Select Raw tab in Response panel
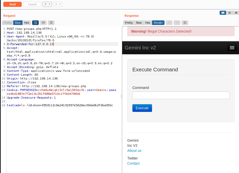The width and height of the screenshot is (239, 173). tap(139, 23)
